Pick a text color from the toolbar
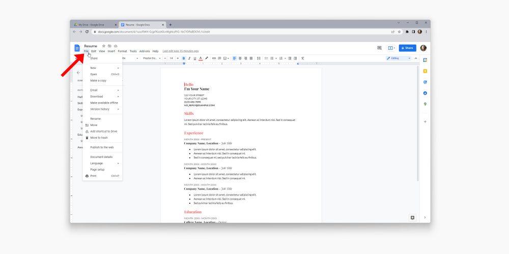 pyautogui.click(x=201, y=58)
